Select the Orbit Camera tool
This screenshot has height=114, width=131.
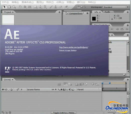click(25, 7)
